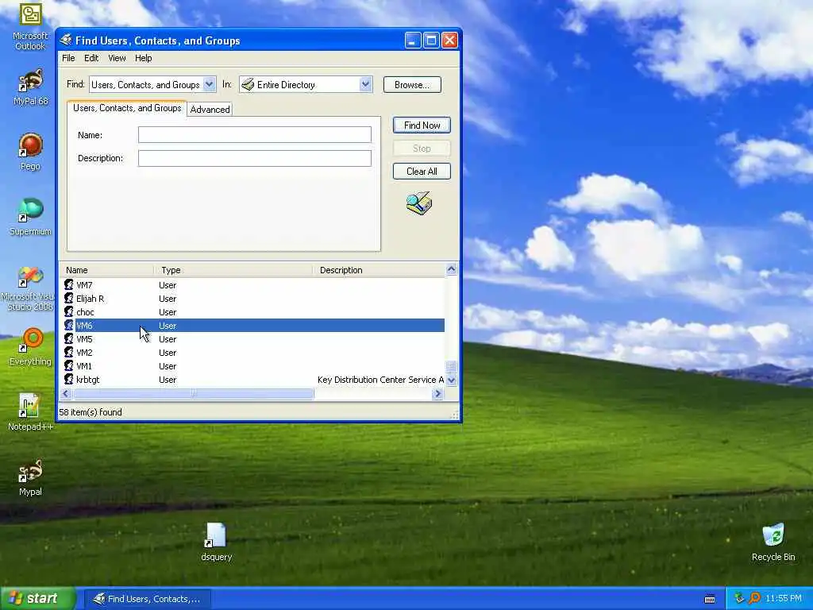Select the Everything search desktop icon
This screenshot has height=610, width=813.
point(30,346)
